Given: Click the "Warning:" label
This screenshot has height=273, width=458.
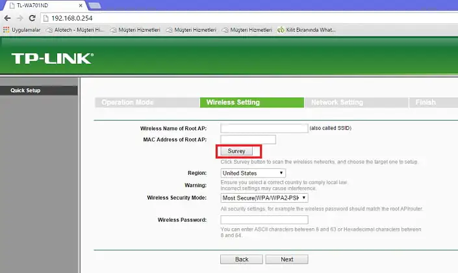Looking at the screenshot, I should pyautogui.click(x=196, y=185).
